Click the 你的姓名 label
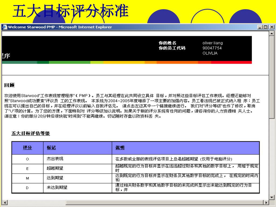Screen dimensions: 276x207 (167, 43)
